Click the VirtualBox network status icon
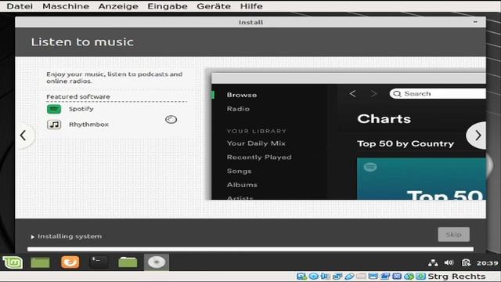Viewport: 501px width, 282px height. [337, 277]
